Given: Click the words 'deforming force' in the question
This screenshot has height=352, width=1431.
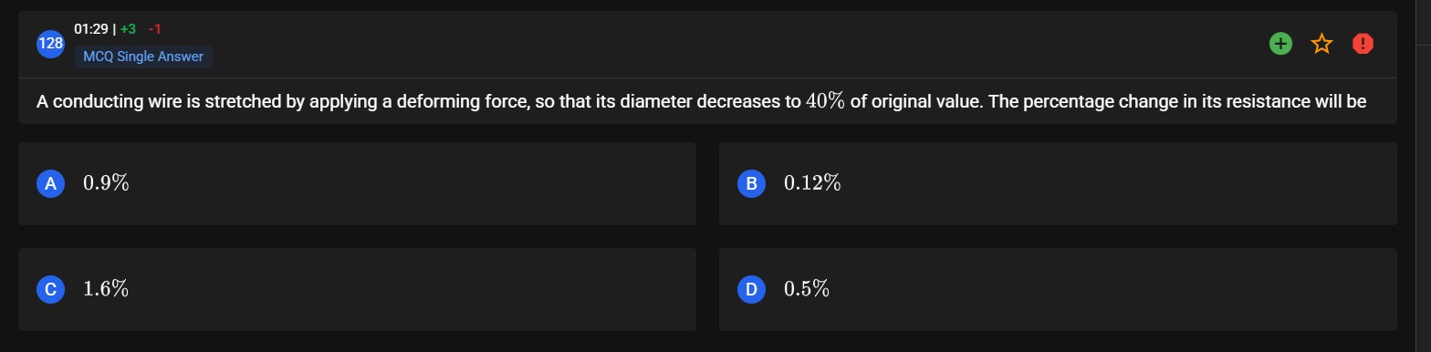Looking at the screenshot, I should (462, 101).
